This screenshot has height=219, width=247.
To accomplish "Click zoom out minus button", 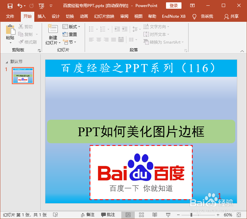I will click(178, 215).
